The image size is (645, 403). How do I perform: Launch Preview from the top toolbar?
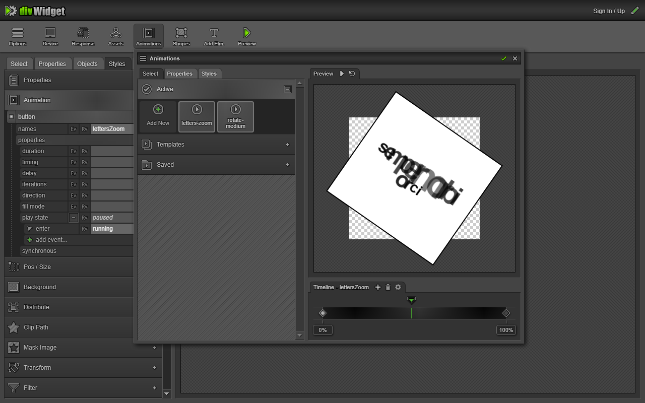tap(247, 36)
